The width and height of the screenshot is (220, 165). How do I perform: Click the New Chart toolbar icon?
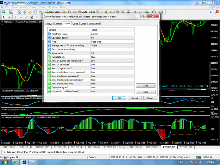point(4,12)
